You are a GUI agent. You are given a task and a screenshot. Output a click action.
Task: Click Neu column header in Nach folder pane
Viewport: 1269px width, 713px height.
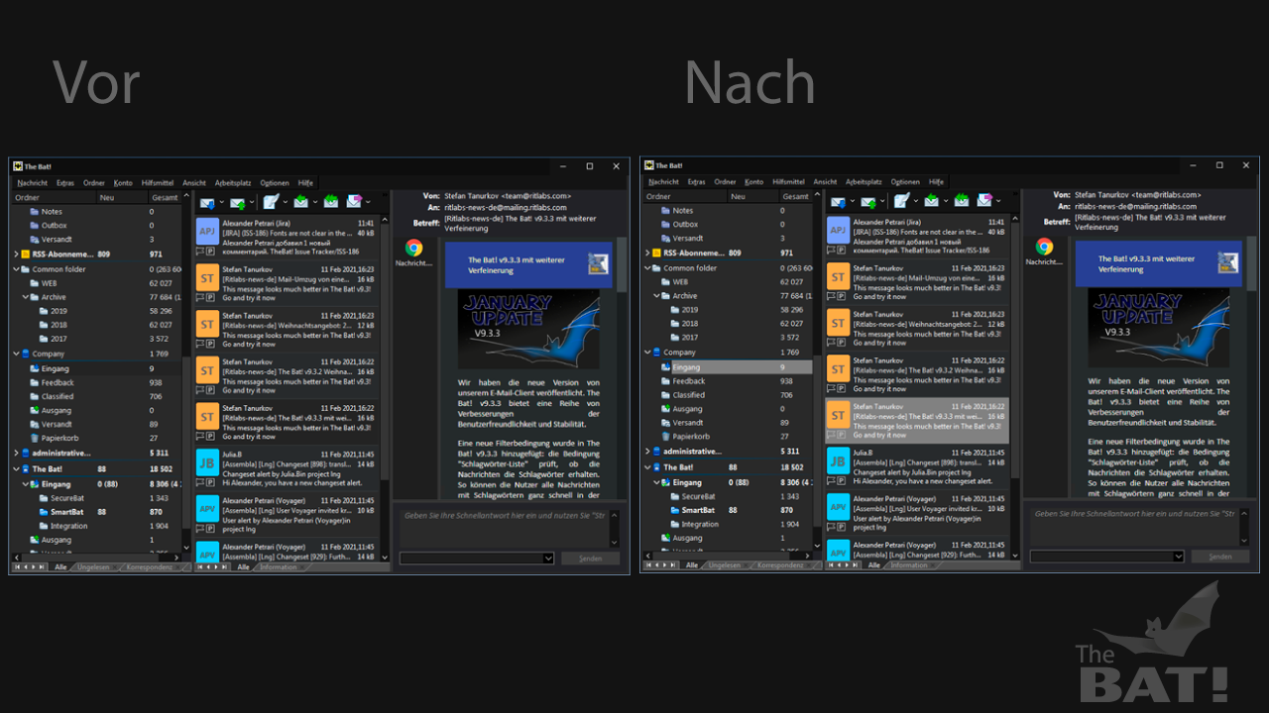[x=752, y=196]
